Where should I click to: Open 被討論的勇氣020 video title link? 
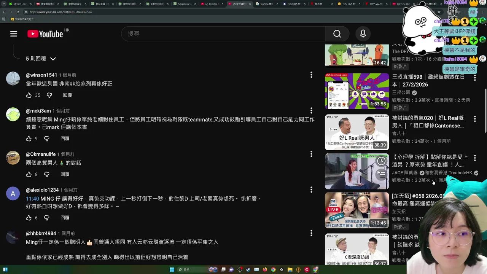pyautogui.click(x=428, y=122)
